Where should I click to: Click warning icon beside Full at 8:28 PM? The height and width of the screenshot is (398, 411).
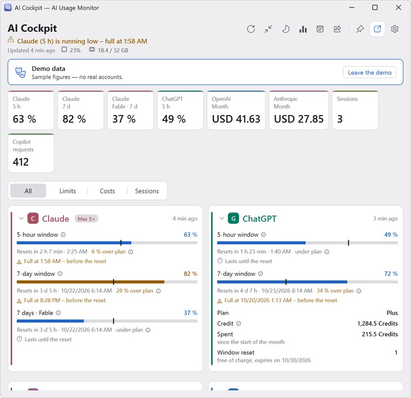(x=19, y=301)
